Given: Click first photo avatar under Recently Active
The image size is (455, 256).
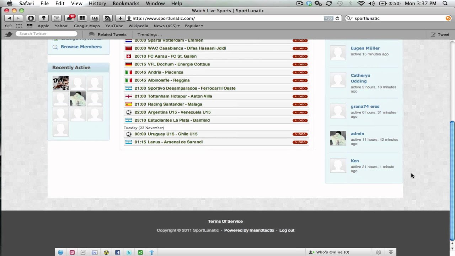Looking at the screenshot, I should pyautogui.click(x=61, y=83).
